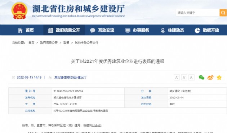Click the 政府信息公开 breadcrumb link
Screen dimensions: 227x133
(49, 43)
